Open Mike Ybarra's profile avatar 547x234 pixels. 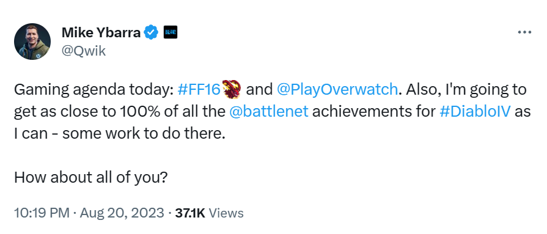[32, 42]
